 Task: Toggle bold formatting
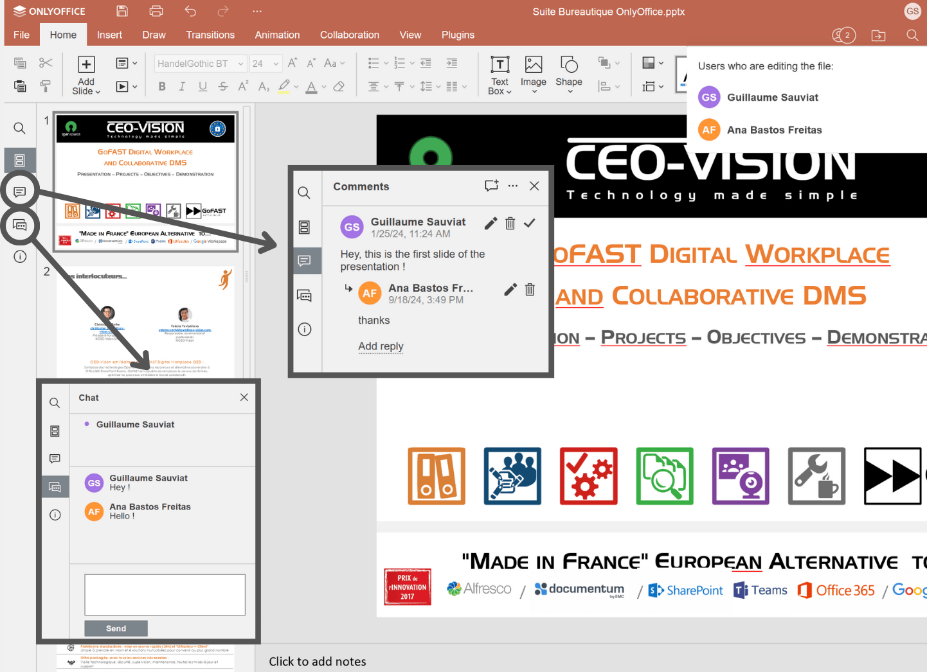tap(162, 87)
